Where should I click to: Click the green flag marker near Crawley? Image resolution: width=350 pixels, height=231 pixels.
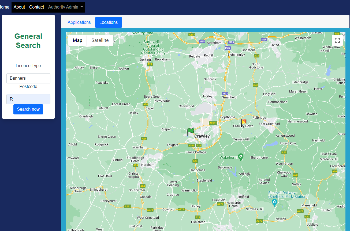[x=190, y=131]
